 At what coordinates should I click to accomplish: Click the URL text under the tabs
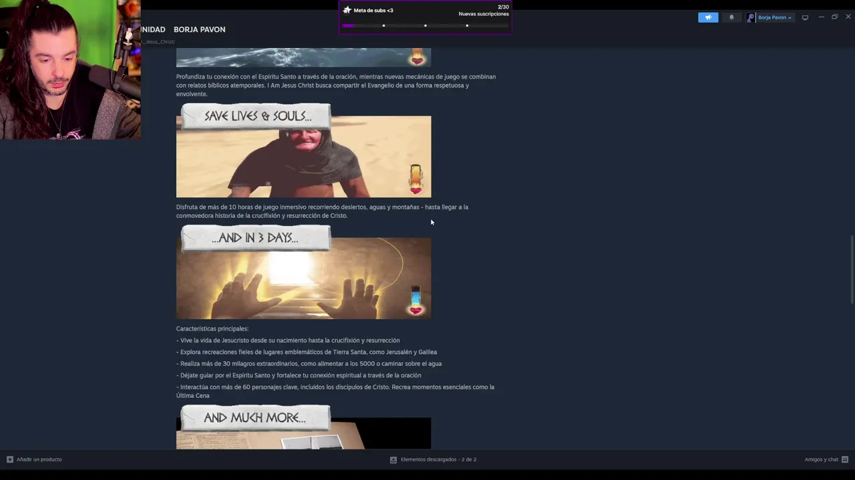coord(158,42)
